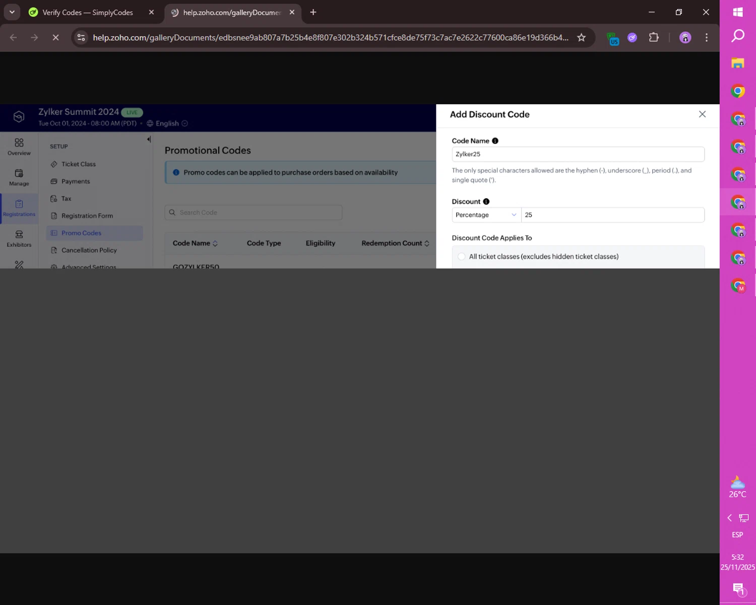Sort by Redemption Count column arrows

(427, 243)
